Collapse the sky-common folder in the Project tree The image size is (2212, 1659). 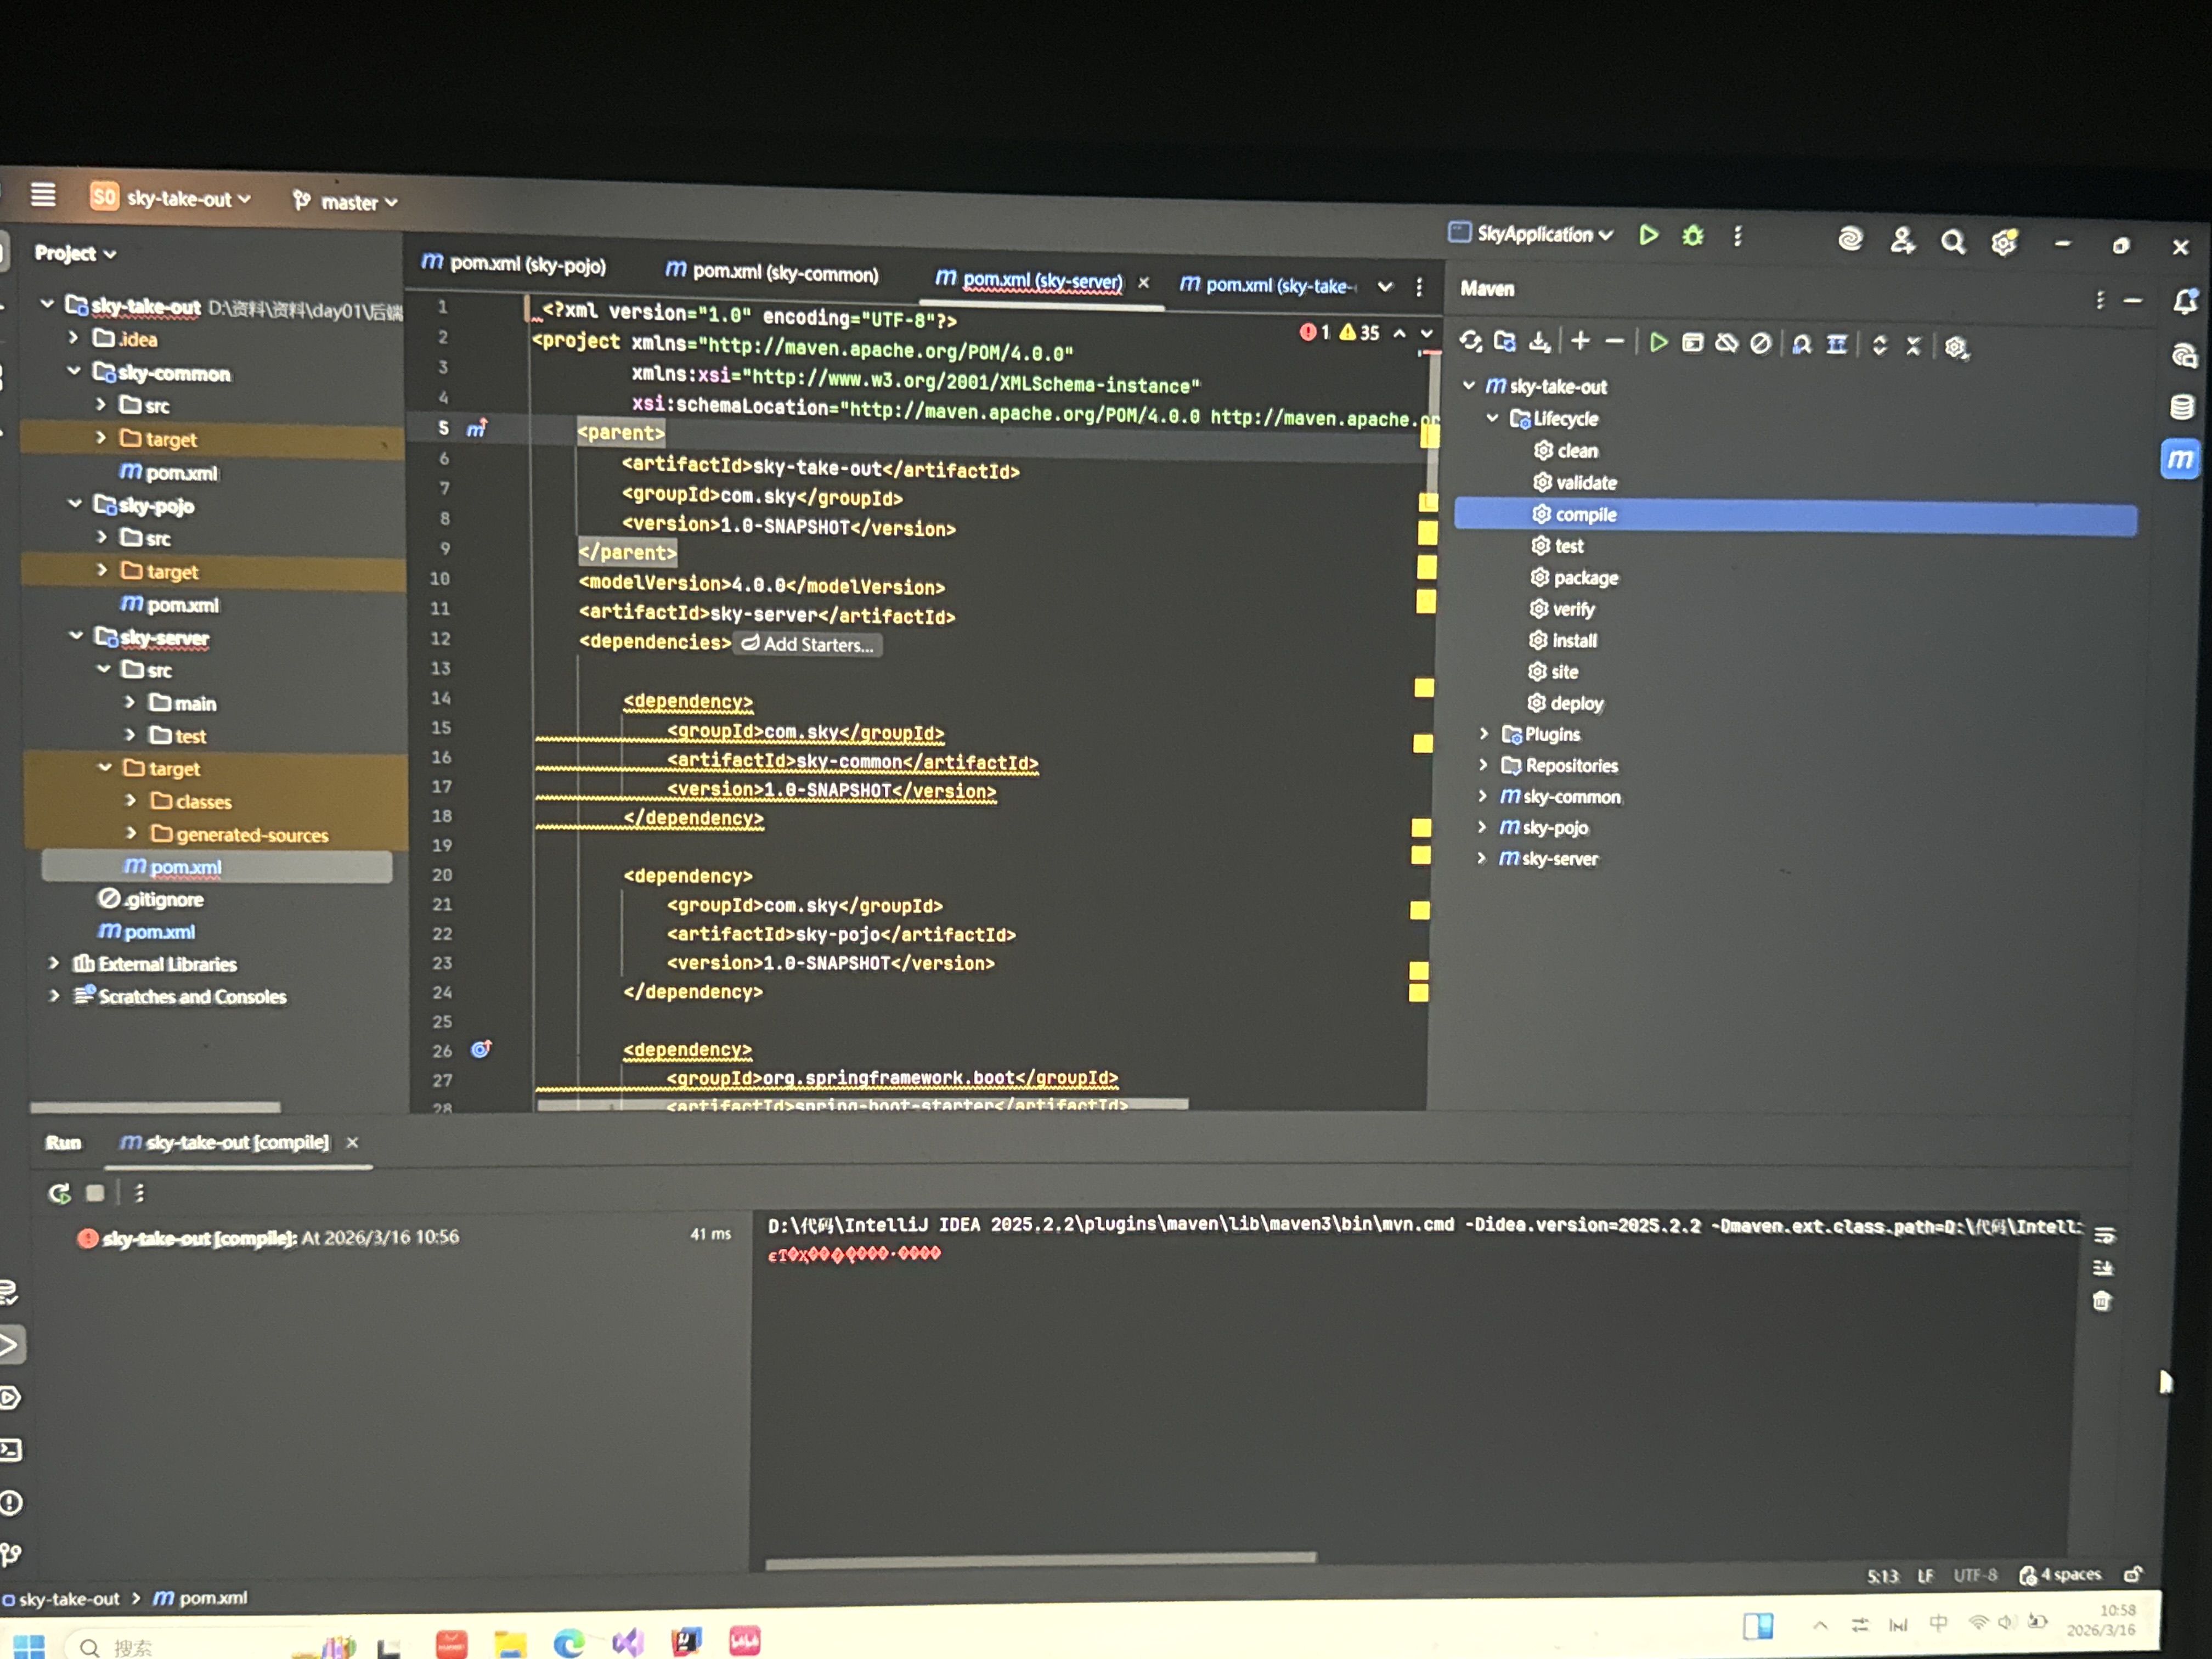point(74,371)
